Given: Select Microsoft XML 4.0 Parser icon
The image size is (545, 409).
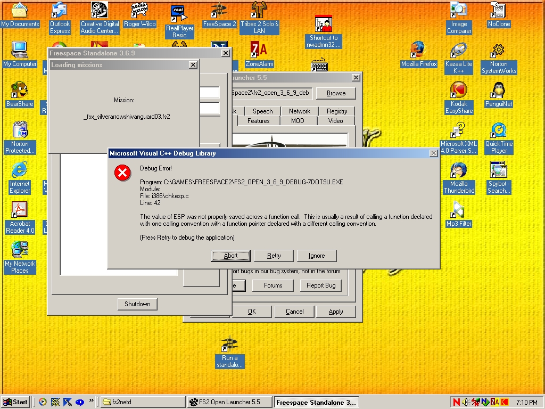Looking at the screenshot, I should pyautogui.click(x=459, y=138).
